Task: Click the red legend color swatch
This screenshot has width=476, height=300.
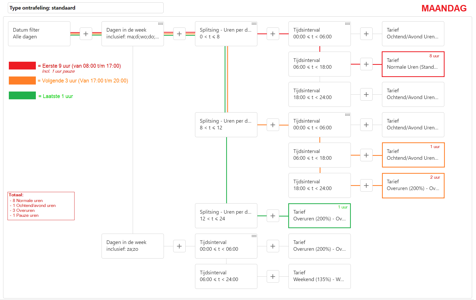Action: click(x=22, y=66)
